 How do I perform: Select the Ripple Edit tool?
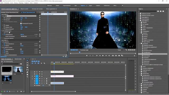(x=27, y=65)
